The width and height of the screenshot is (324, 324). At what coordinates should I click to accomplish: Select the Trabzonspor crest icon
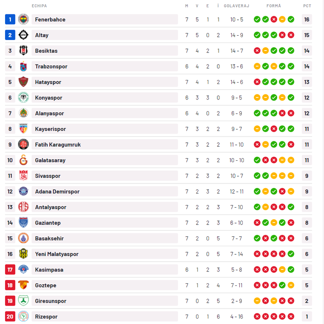point(23,66)
